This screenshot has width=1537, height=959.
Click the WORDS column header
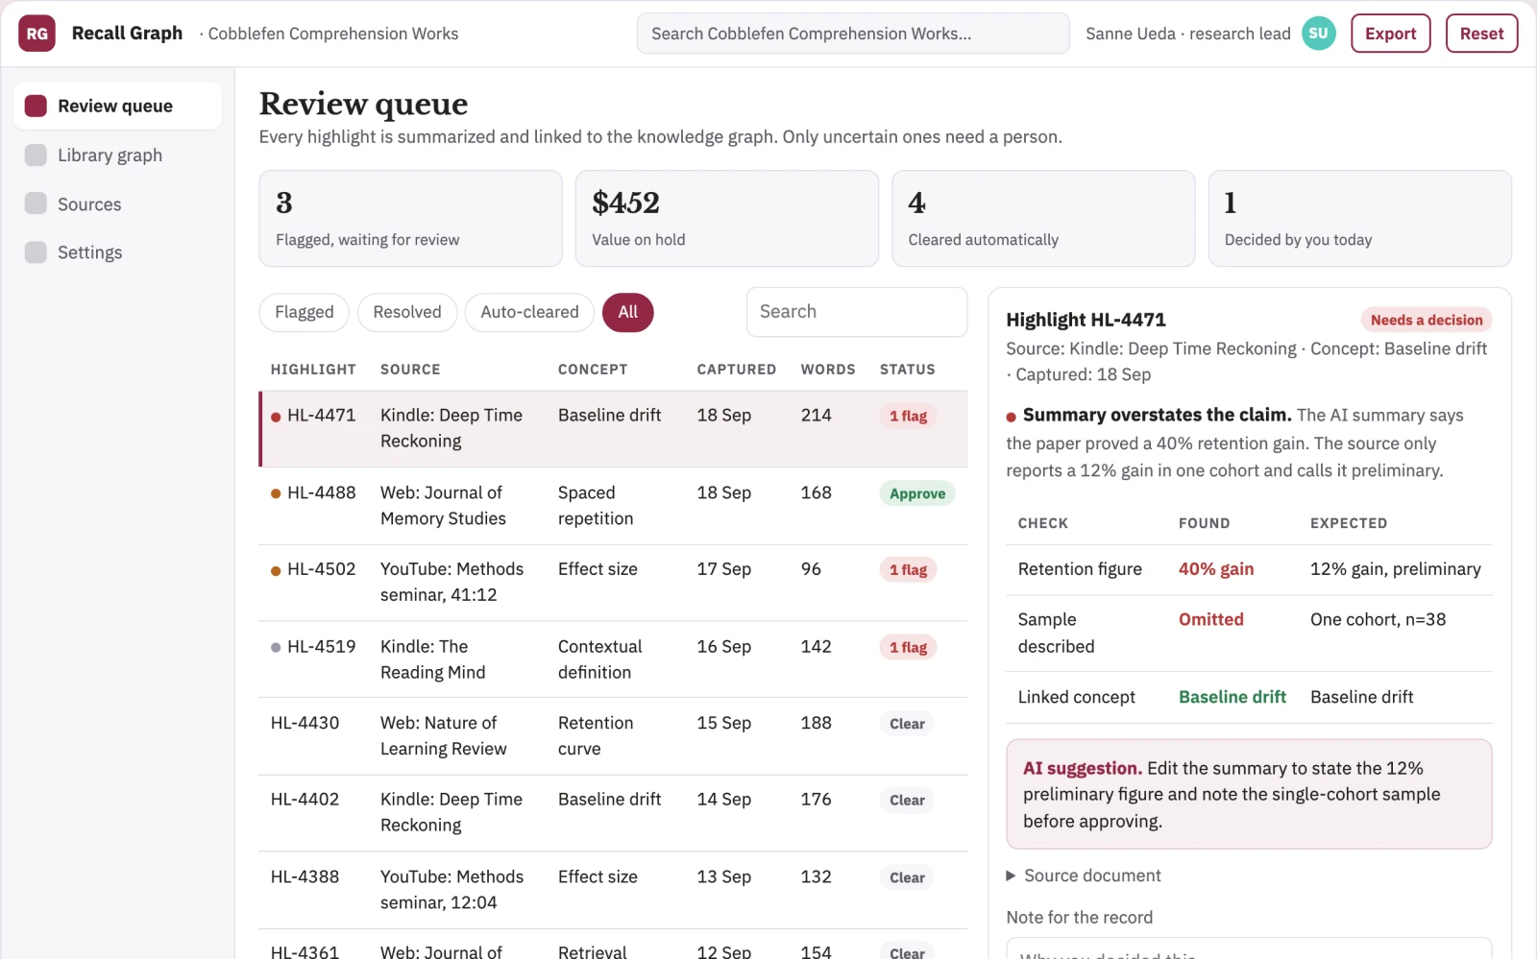click(x=828, y=370)
